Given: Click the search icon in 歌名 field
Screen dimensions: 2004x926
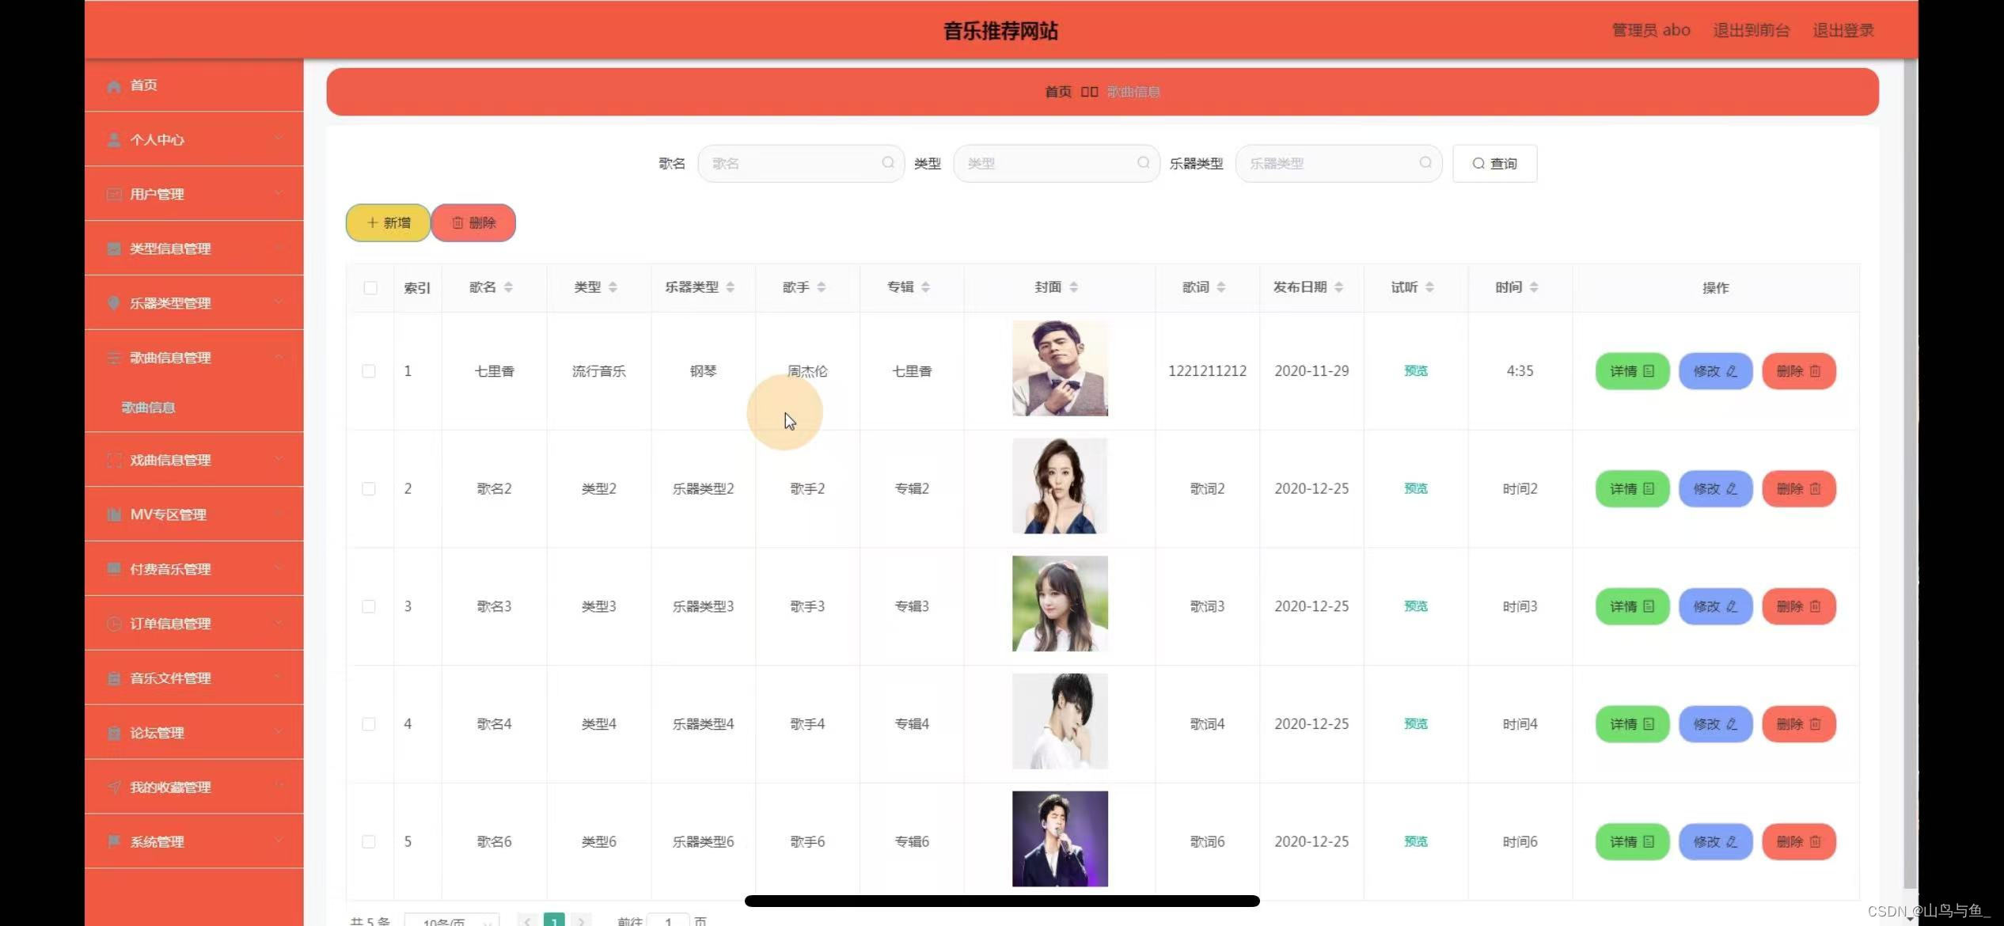Looking at the screenshot, I should pyautogui.click(x=888, y=163).
